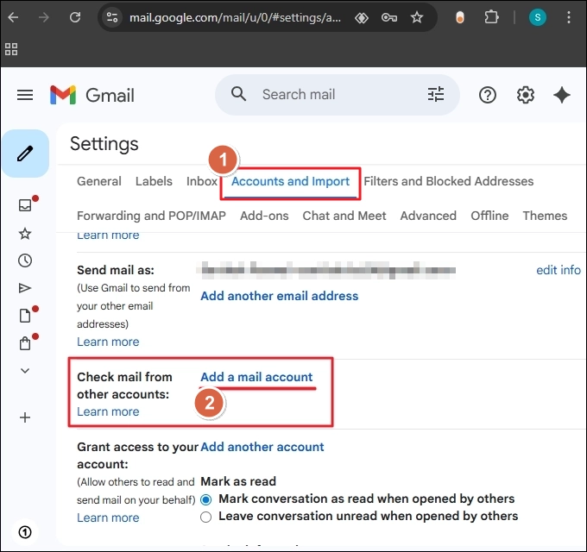The width and height of the screenshot is (587, 552).
Task: Open the Chat and Meet tab
Action: tap(344, 216)
